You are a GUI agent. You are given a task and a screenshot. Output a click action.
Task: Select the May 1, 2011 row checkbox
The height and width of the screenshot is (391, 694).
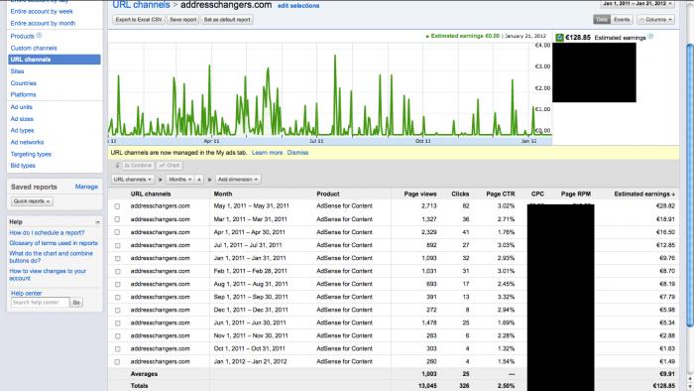click(117, 206)
